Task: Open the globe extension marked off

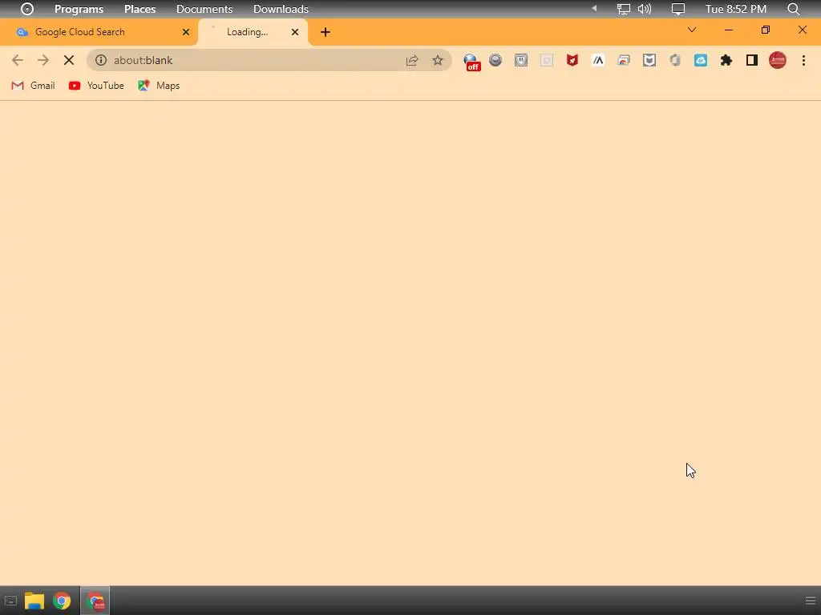Action: (x=471, y=61)
